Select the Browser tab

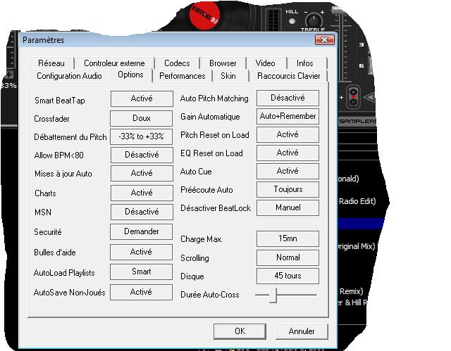pyautogui.click(x=223, y=63)
